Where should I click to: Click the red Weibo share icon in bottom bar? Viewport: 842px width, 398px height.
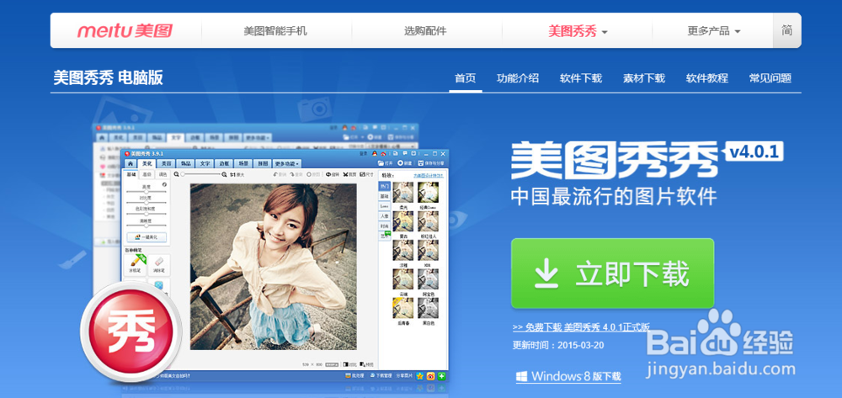click(430, 376)
